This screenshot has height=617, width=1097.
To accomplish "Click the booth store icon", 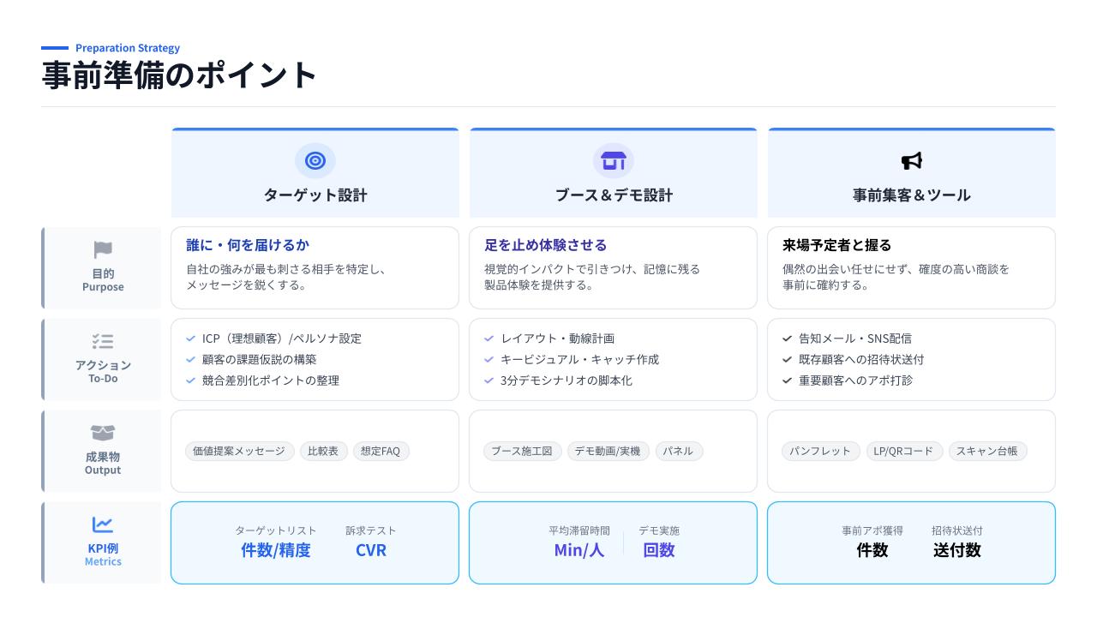I will click(613, 160).
